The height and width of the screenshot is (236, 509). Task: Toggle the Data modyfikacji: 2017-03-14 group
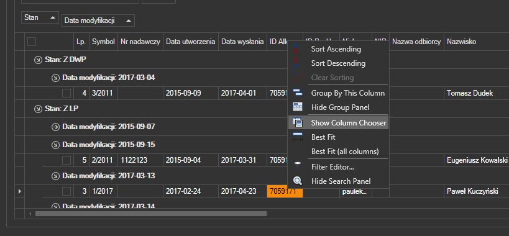click(x=55, y=206)
